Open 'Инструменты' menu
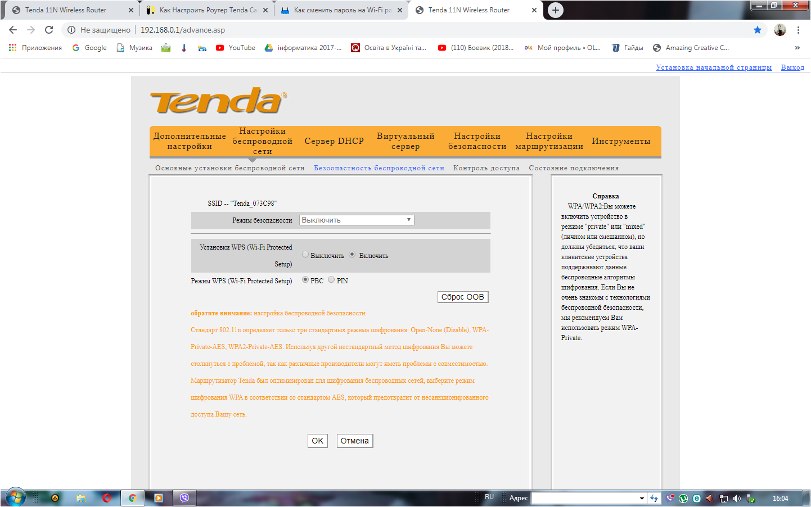The image size is (811, 507). pos(621,141)
